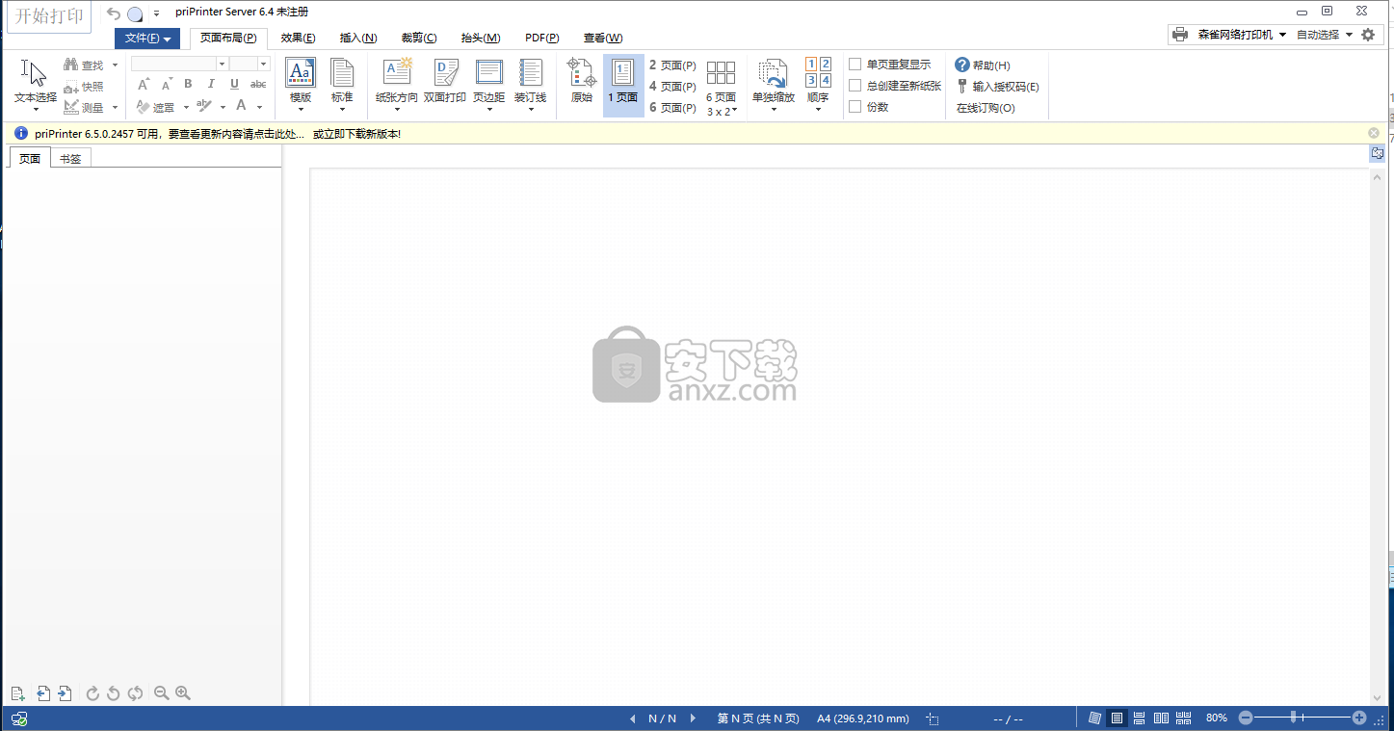Toggle underline U formatting
This screenshot has width=1394, height=731.
click(x=234, y=85)
